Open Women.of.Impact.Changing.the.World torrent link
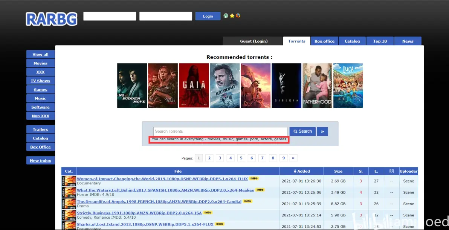 coord(162,179)
